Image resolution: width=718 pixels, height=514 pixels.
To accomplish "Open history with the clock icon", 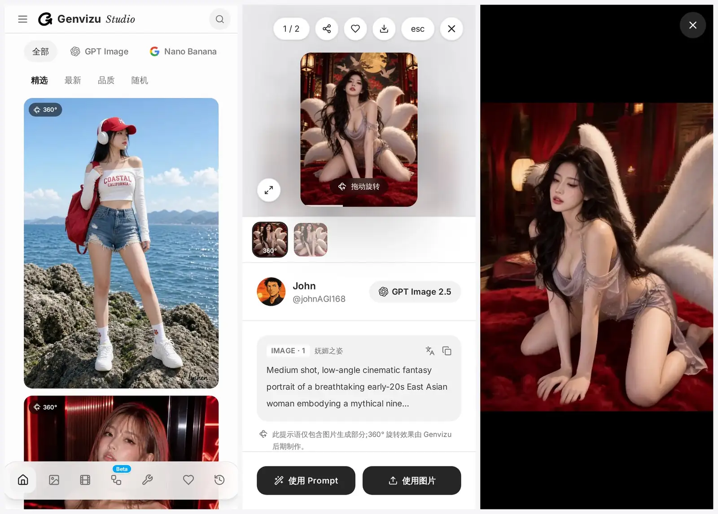I will pyautogui.click(x=219, y=480).
